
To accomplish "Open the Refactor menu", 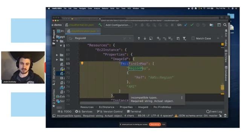I will pos(105,8).
